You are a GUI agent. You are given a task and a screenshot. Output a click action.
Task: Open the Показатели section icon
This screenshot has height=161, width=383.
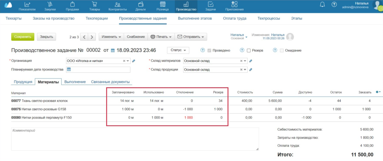[x=27, y=5]
